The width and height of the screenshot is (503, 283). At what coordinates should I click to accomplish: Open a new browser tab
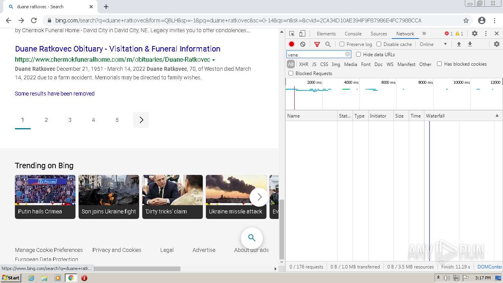(106, 7)
